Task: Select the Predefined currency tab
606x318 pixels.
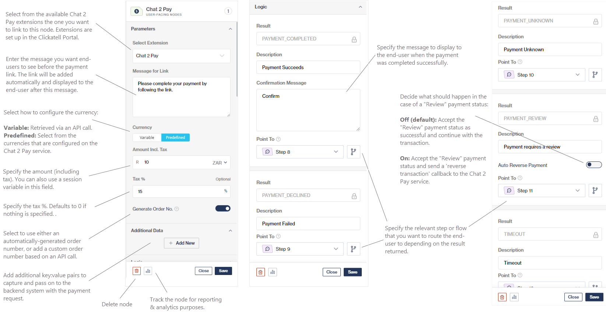Action: (x=175, y=137)
